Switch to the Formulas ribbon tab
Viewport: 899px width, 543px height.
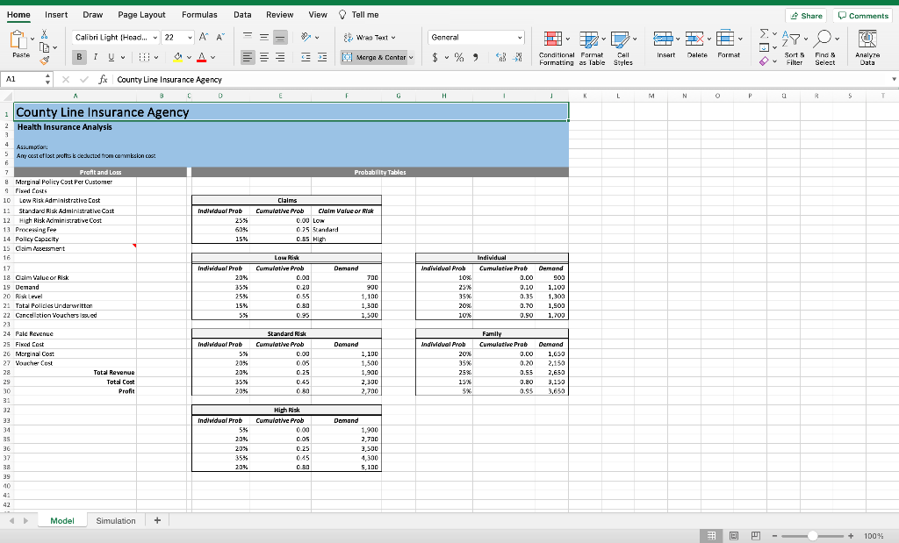[x=199, y=14]
